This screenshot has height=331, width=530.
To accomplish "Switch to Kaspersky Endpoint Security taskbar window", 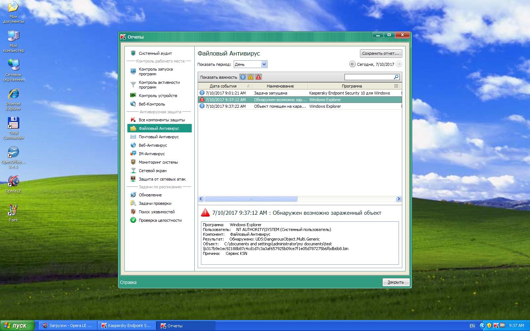I will tap(127, 325).
